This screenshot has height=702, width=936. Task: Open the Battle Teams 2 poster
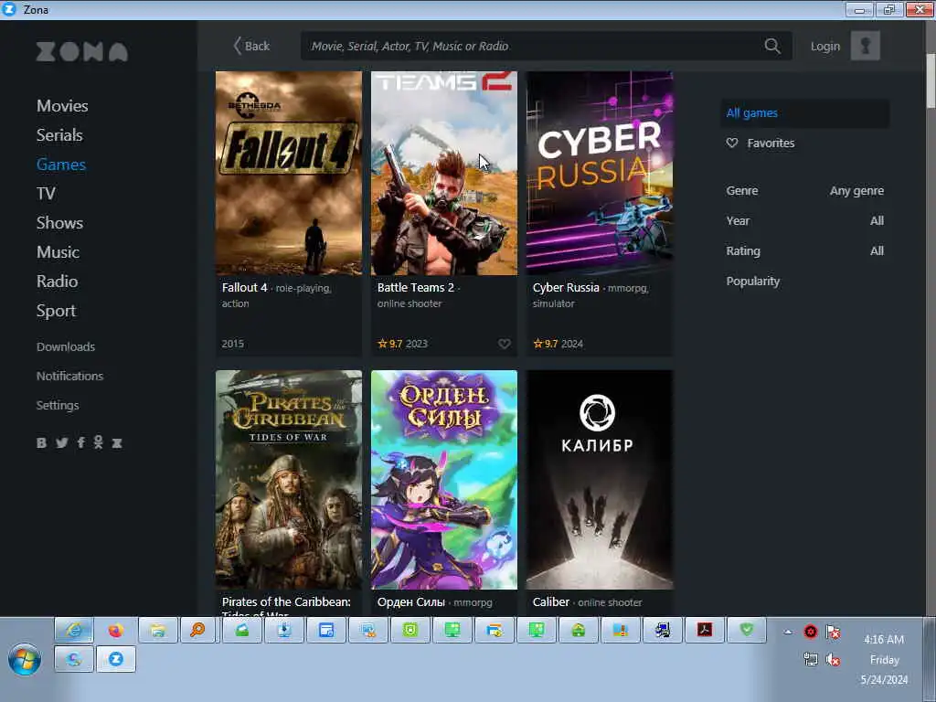click(444, 173)
